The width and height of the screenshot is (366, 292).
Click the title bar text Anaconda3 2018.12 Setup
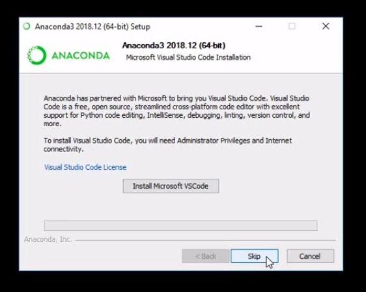pos(92,27)
